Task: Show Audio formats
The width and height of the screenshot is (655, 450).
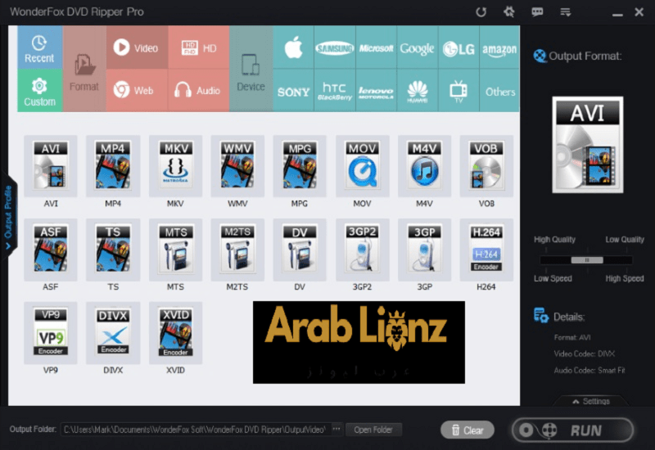Action: click(x=199, y=91)
